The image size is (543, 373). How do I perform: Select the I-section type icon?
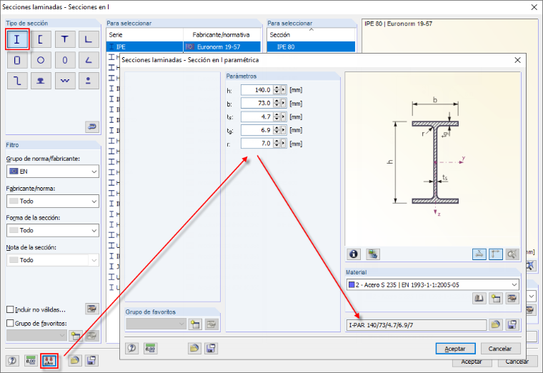(17, 39)
